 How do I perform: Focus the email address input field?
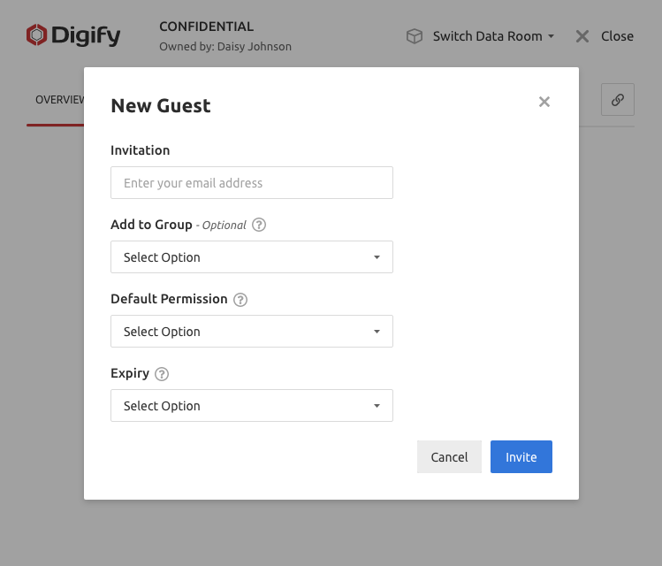(x=252, y=183)
